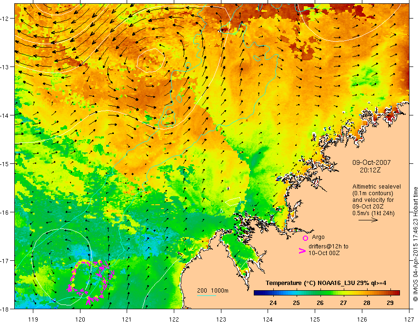
Task: Click latitude axis label -13
Action: pyautogui.click(x=5, y=67)
